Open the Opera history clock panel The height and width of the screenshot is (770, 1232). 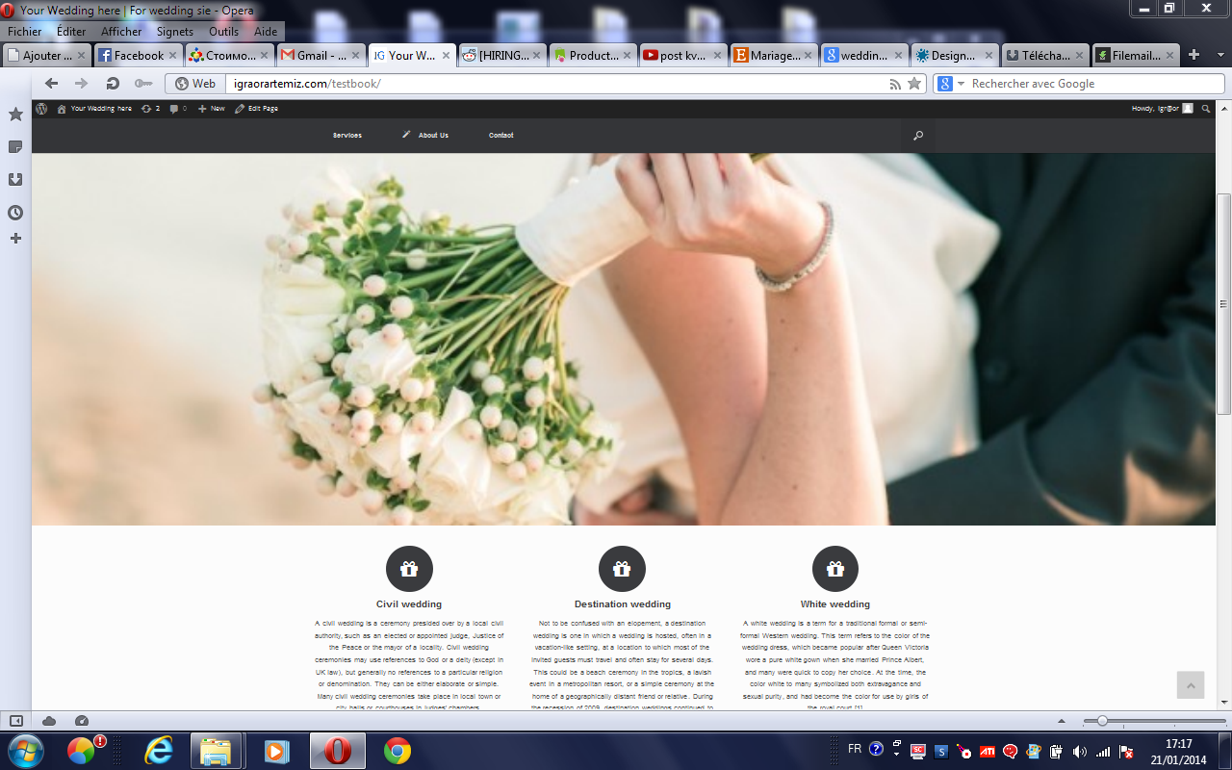[x=15, y=213]
